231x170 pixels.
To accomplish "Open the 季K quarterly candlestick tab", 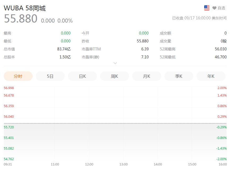I will click(x=179, y=76).
